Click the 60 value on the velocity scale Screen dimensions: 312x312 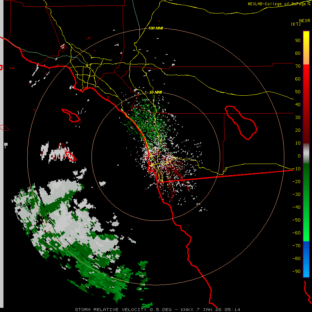coord(298,79)
